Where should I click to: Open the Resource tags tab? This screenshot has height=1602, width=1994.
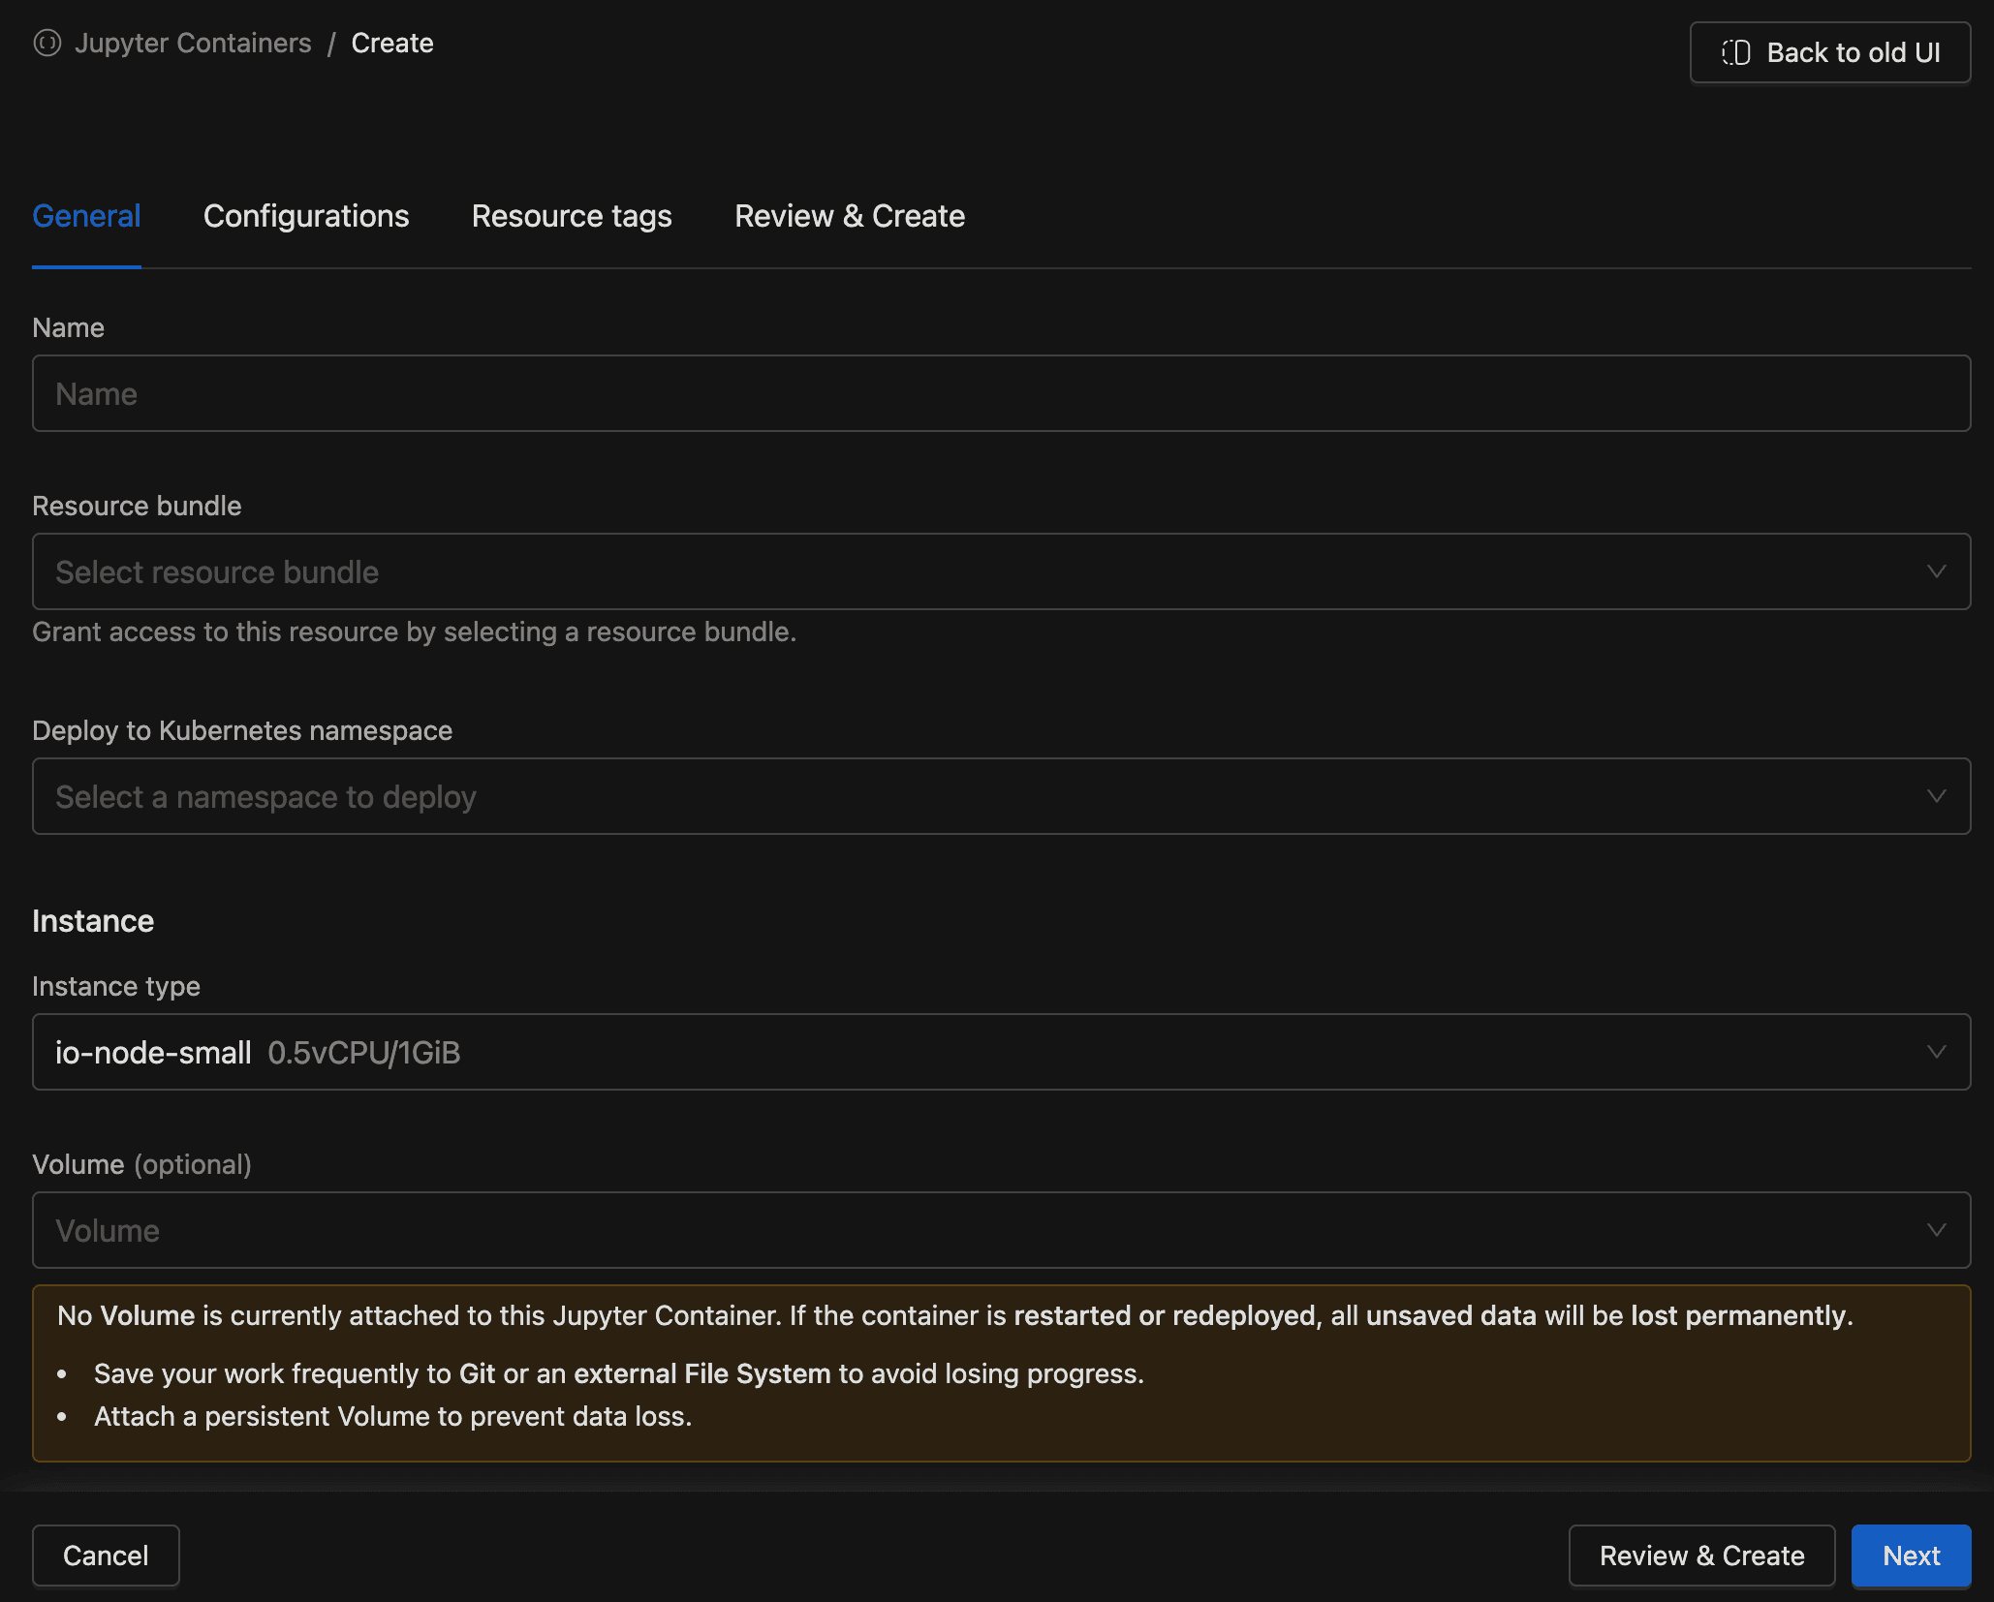572,216
